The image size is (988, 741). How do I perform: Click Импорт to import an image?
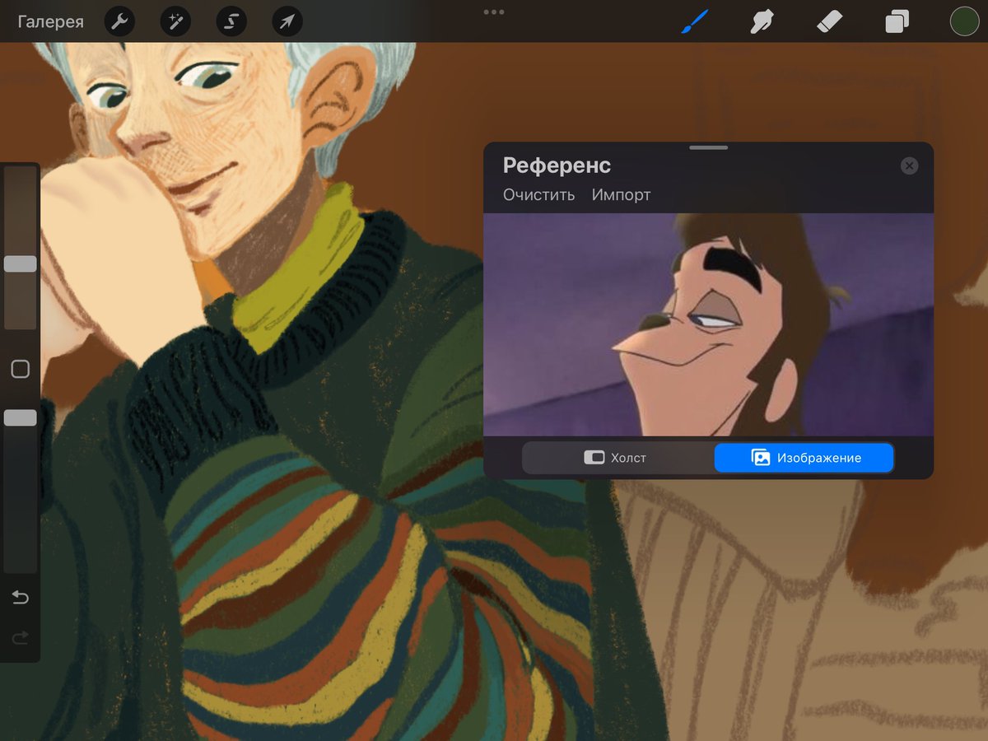click(621, 195)
